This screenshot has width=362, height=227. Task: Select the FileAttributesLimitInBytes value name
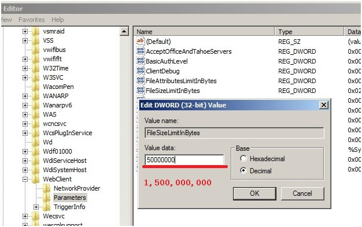coord(181,81)
